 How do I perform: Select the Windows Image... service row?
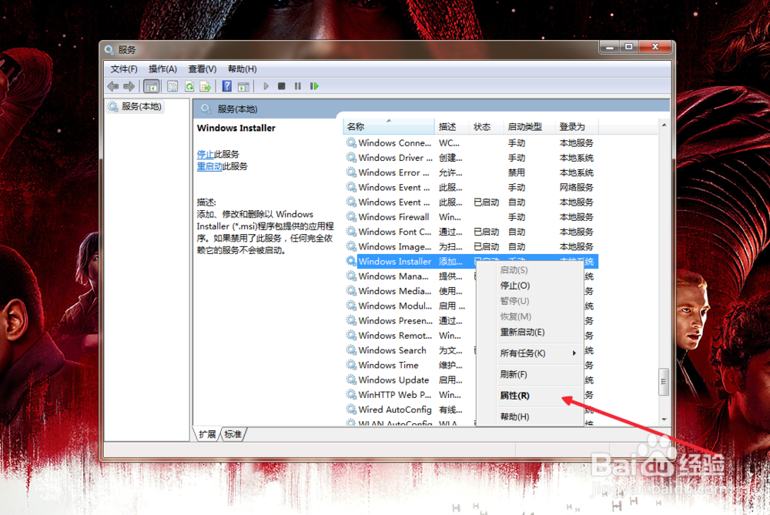[x=471, y=246]
